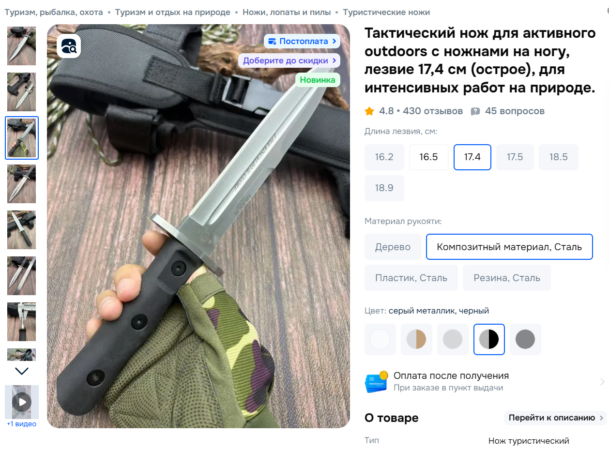Click the Доберите до скидки badge

pyautogui.click(x=289, y=60)
